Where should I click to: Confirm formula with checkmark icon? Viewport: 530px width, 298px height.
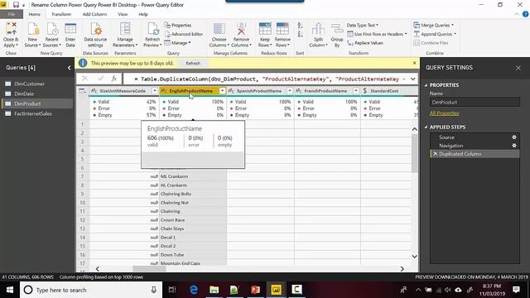tap(100, 79)
